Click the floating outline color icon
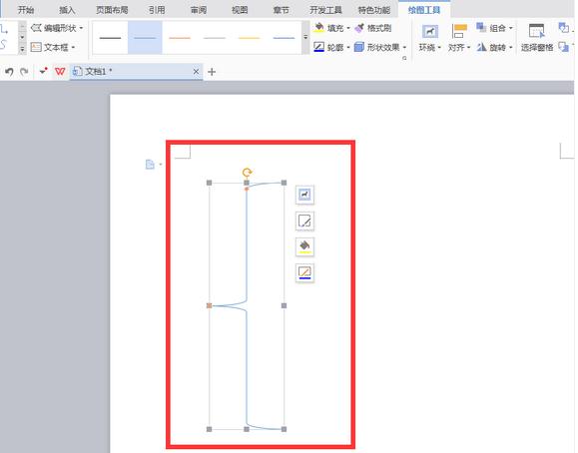This screenshot has width=578, height=453. 304,272
